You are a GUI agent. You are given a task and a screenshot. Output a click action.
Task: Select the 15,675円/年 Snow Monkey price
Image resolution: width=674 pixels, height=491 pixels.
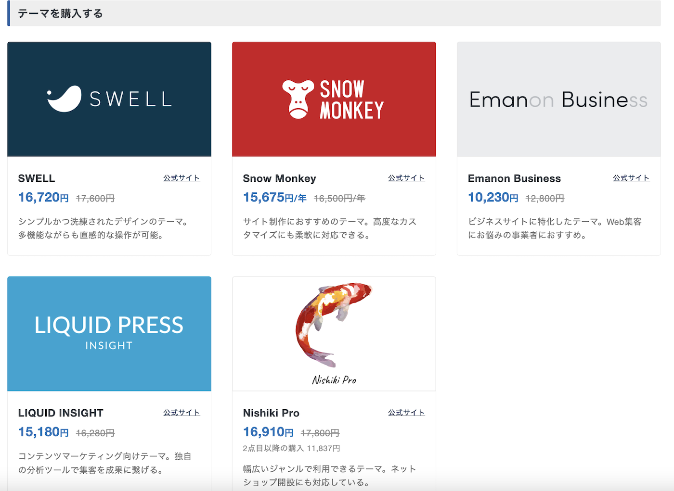(274, 197)
